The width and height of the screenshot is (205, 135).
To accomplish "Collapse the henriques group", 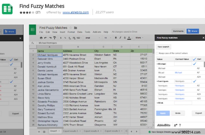I will point(157,81).
